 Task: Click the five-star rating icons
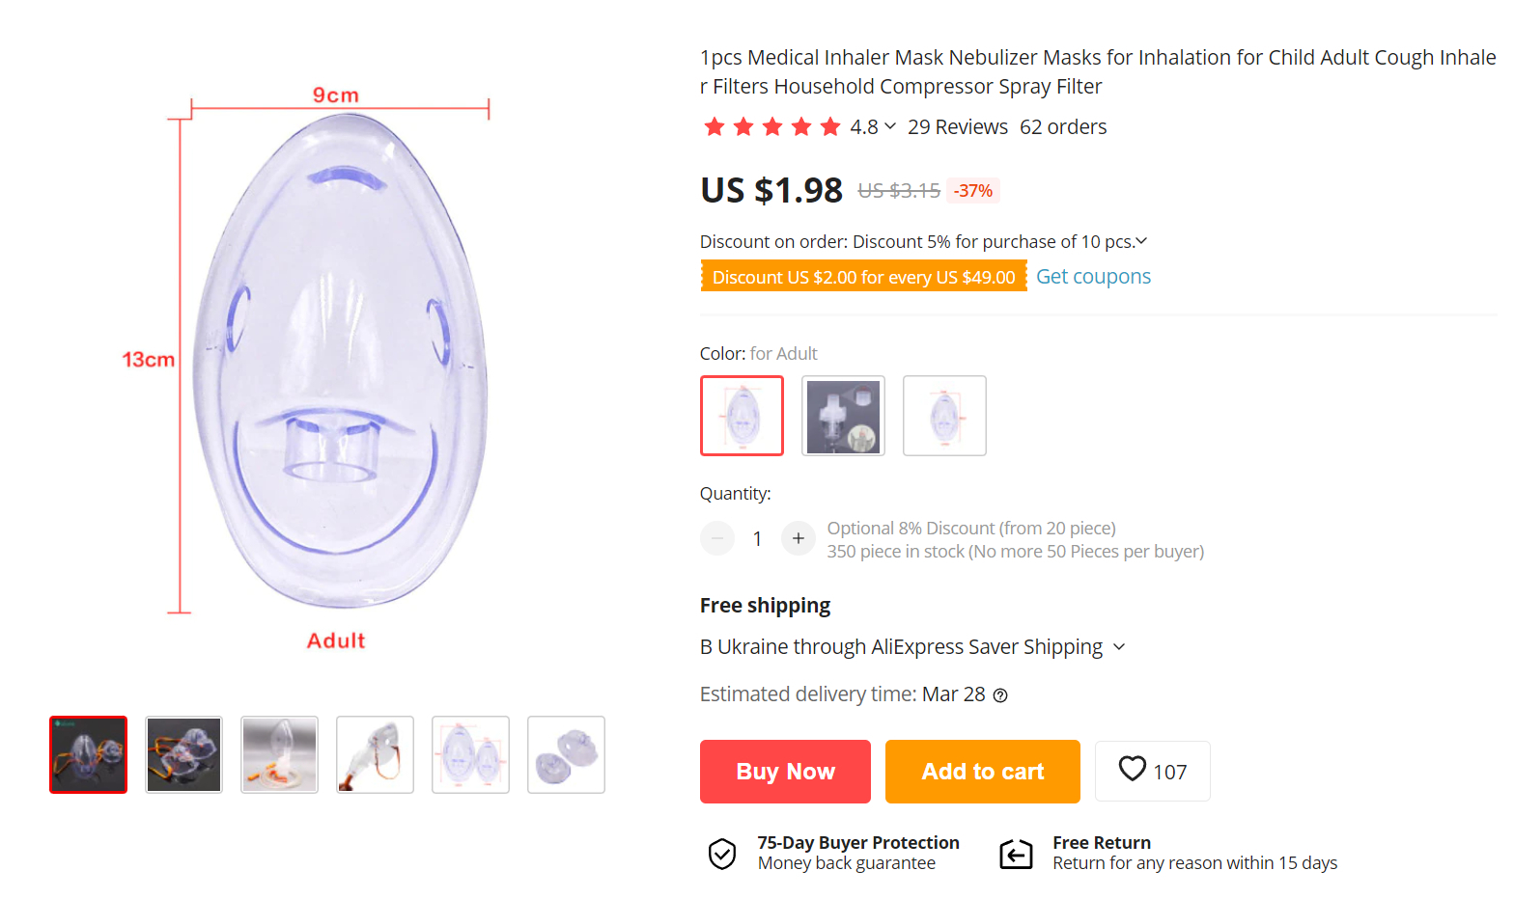(771, 127)
